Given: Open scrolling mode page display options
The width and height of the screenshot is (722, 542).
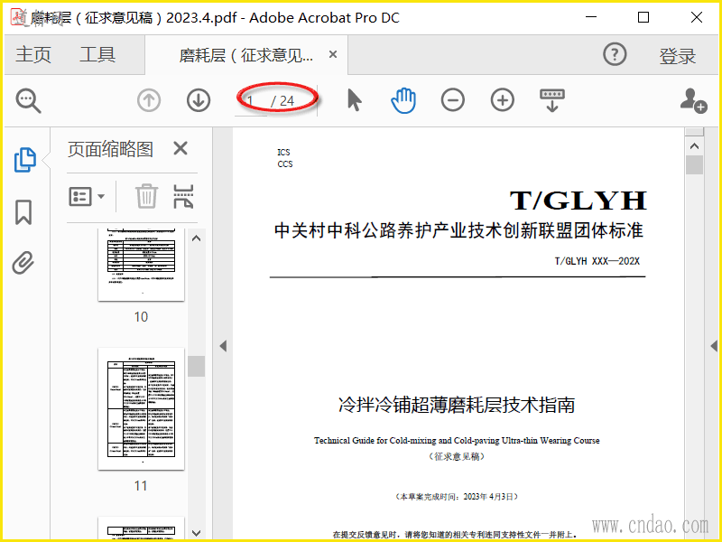Looking at the screenshot, I should point(552,100).
